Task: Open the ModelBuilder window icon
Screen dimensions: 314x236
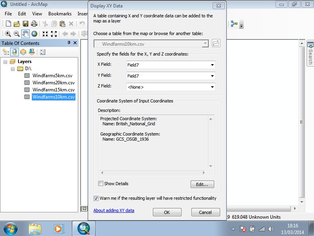Action: (x=234, y=24)
